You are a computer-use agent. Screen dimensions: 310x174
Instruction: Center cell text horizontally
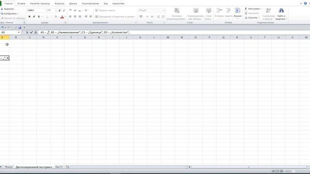coord(75,16)
